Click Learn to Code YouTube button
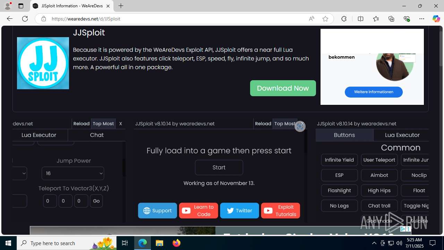Viewport: 444px width, 250px height. pos(198,210)
